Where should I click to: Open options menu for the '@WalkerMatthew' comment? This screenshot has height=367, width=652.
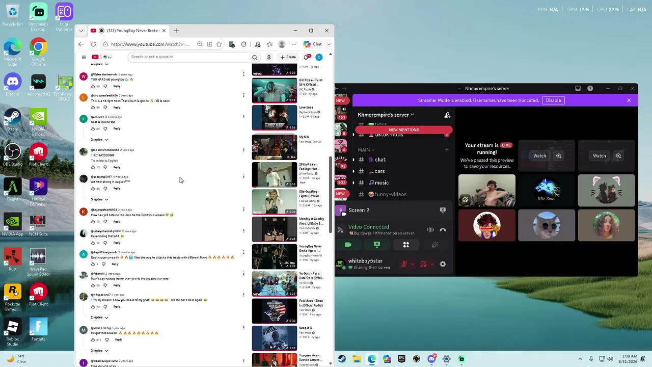243,74
